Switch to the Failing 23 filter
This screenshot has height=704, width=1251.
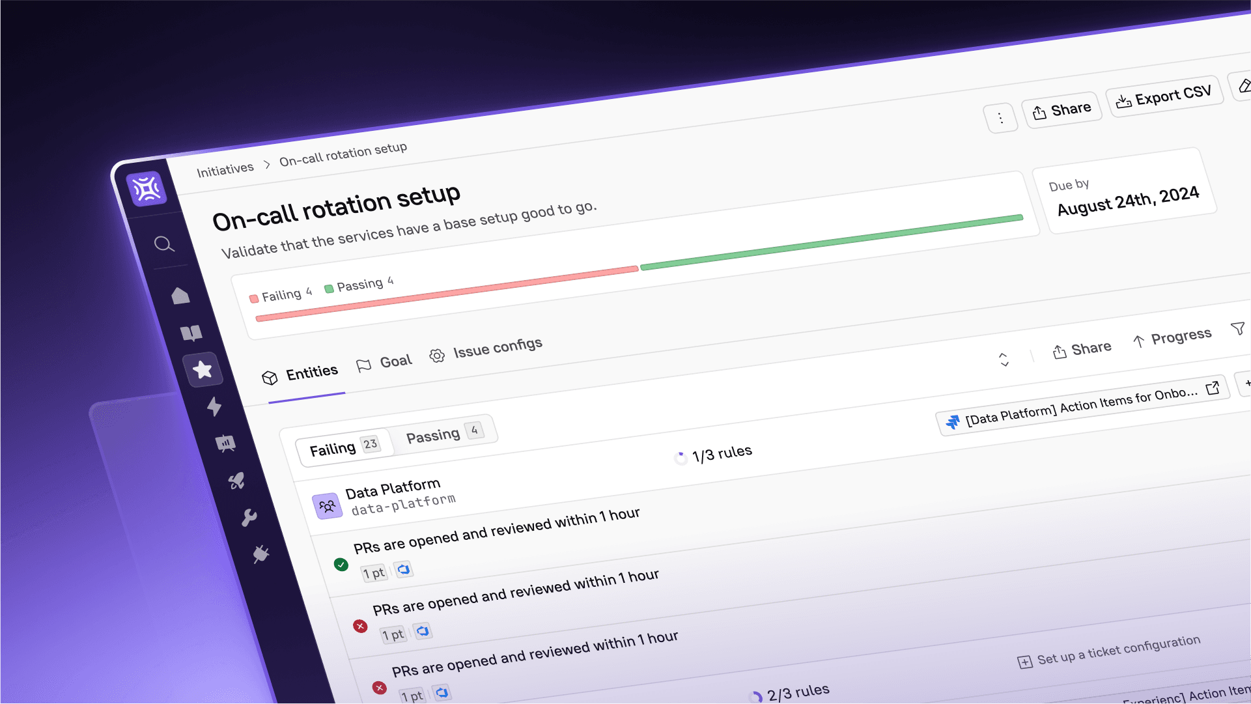click(343, 447)
